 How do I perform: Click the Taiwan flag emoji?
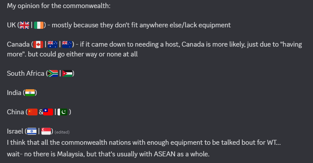[x=48, y=112]
